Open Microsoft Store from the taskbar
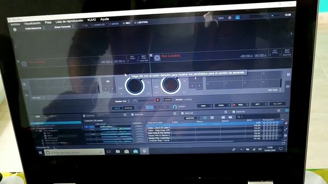The image size is (328, 184). tap(127, 151)
